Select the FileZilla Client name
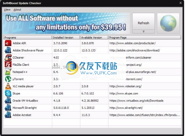The image size is (185, 136). pos(21,65)
